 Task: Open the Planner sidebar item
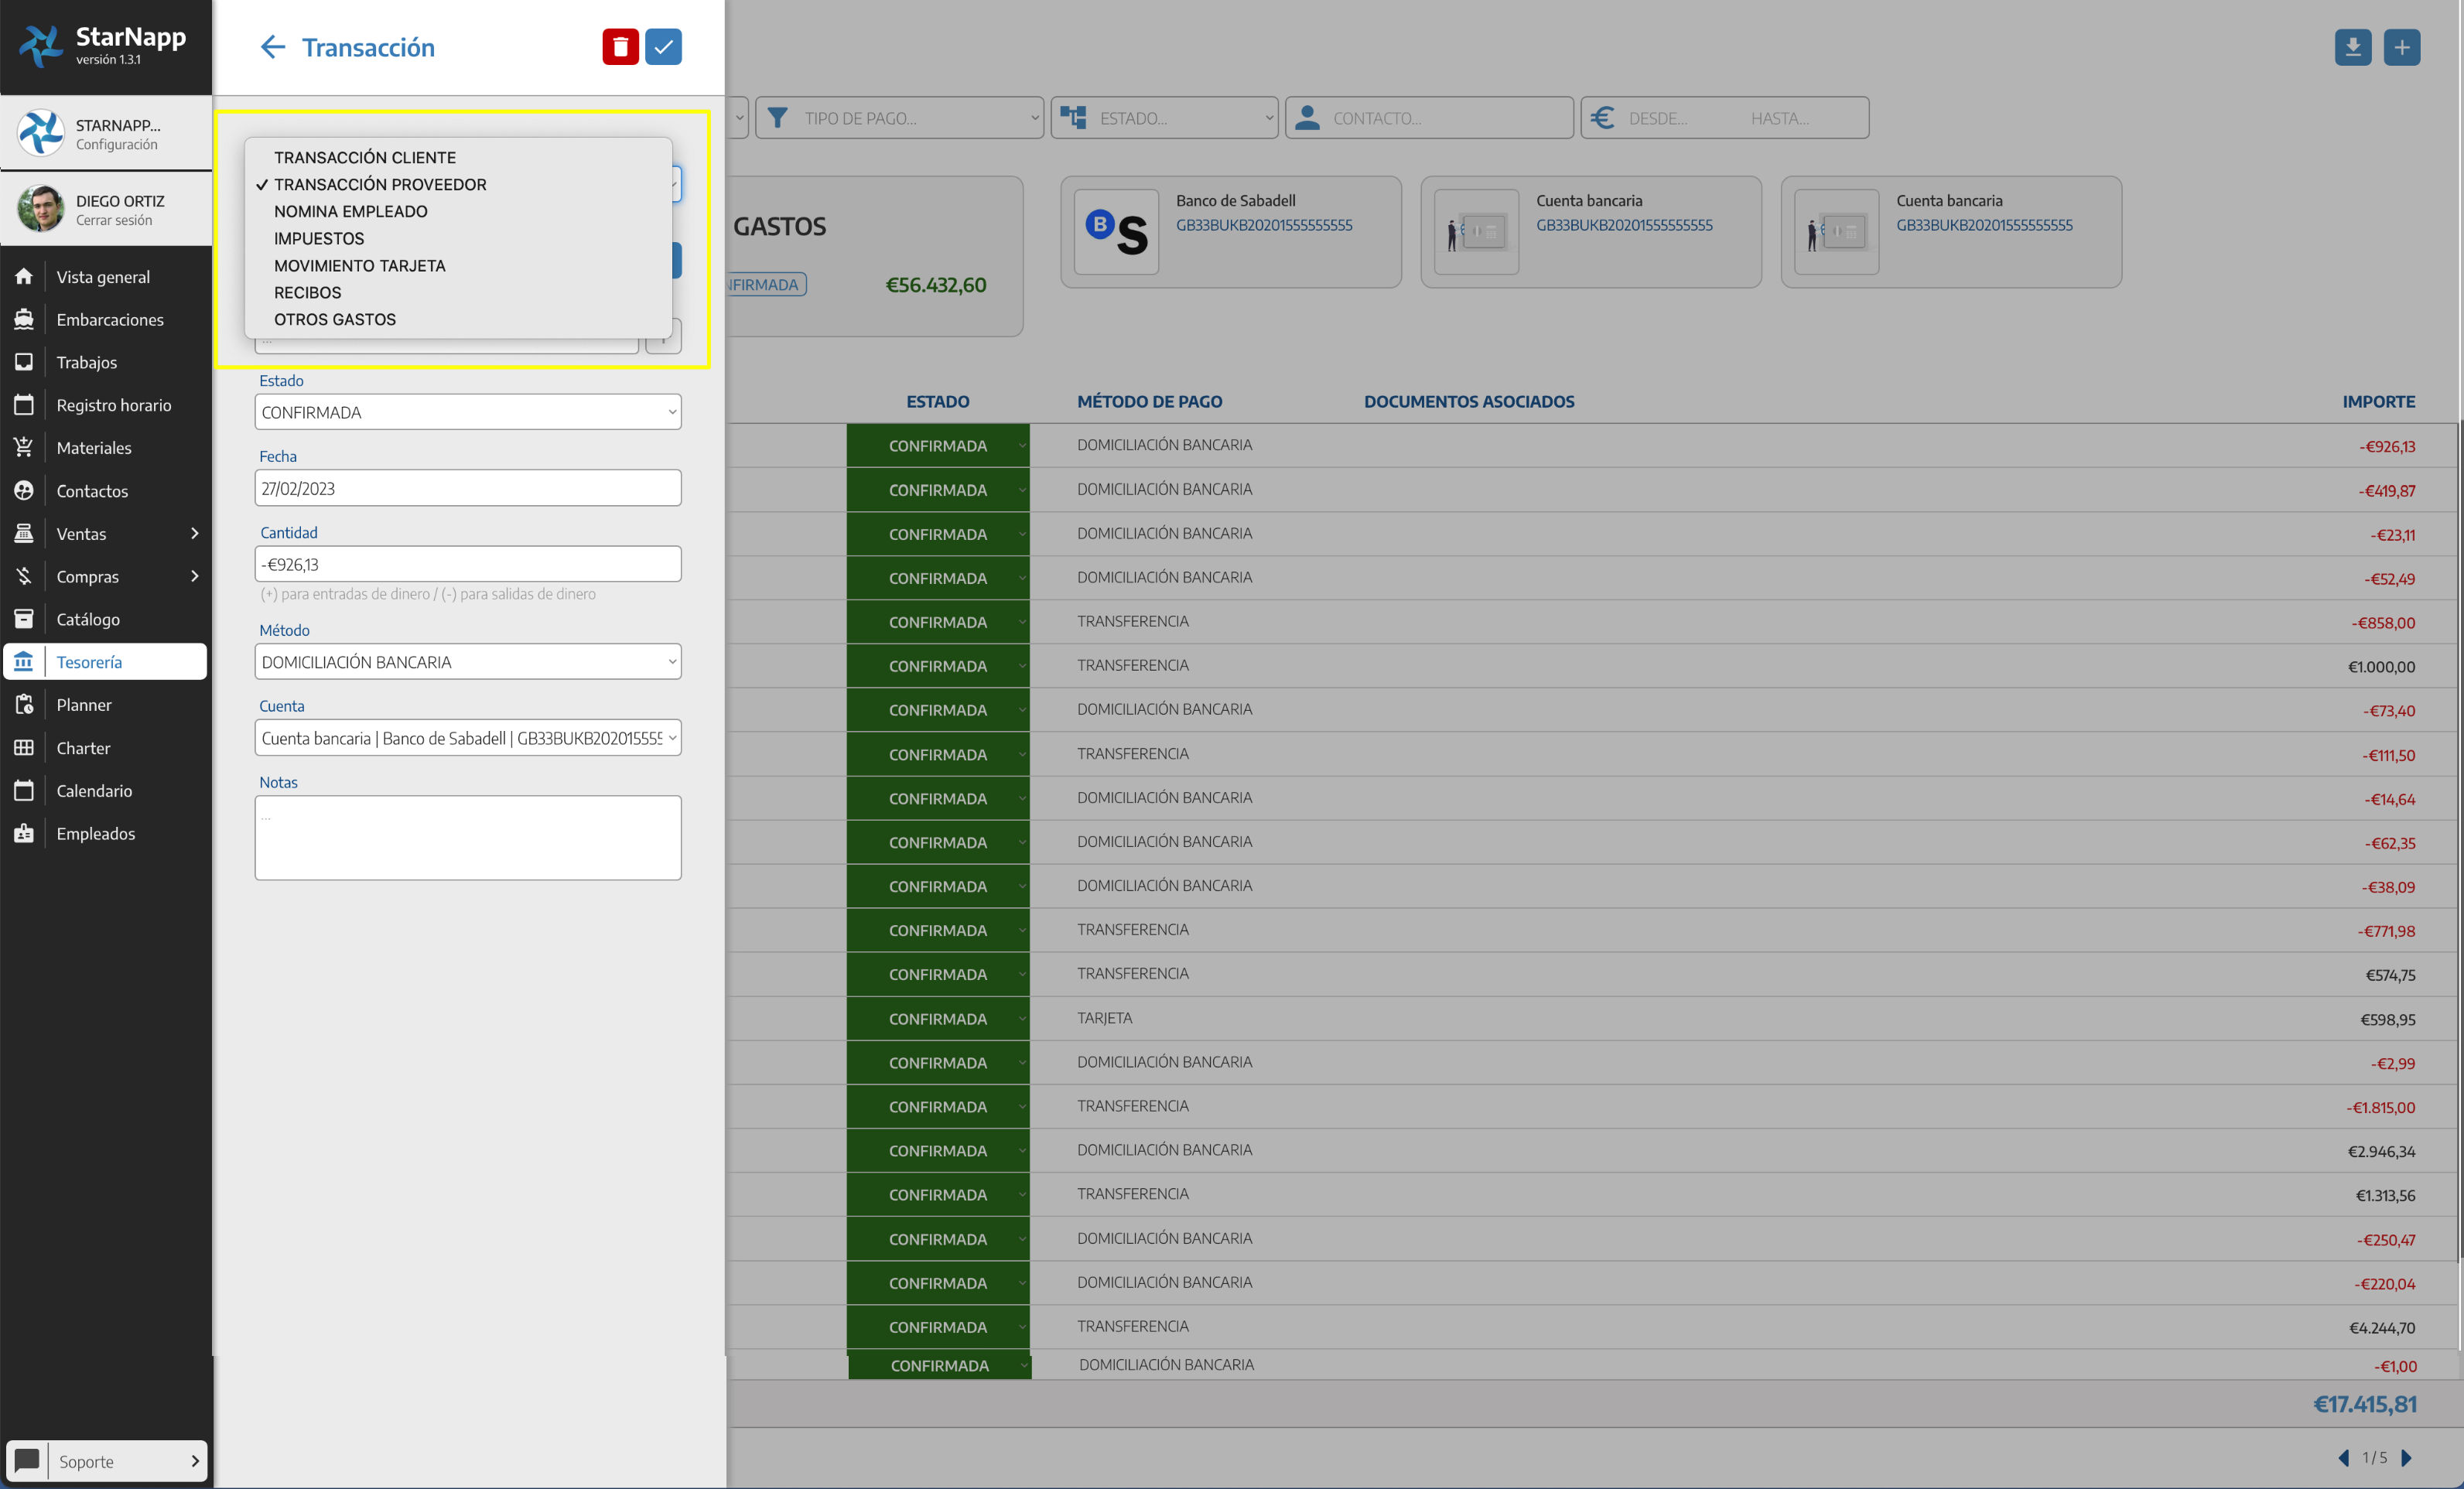pos(84,705)
